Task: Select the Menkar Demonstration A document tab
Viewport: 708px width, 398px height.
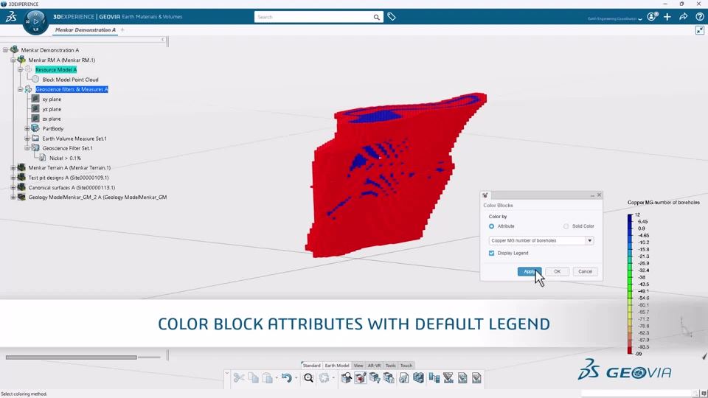Action: (x=86, y=29)
